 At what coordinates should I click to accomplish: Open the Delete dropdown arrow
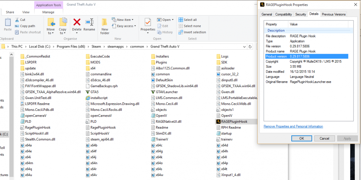[77, 33]
